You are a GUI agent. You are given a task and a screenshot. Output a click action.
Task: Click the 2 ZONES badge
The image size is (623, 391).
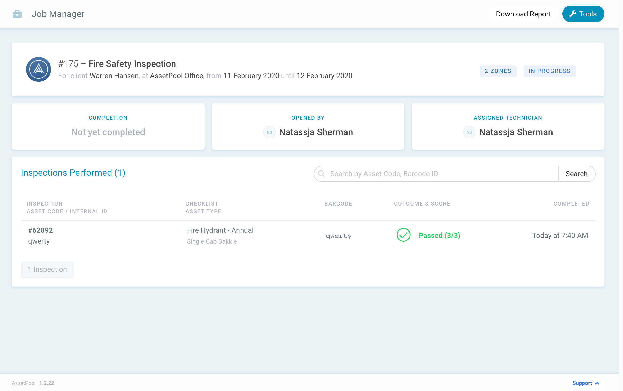[x=498, y=71]
